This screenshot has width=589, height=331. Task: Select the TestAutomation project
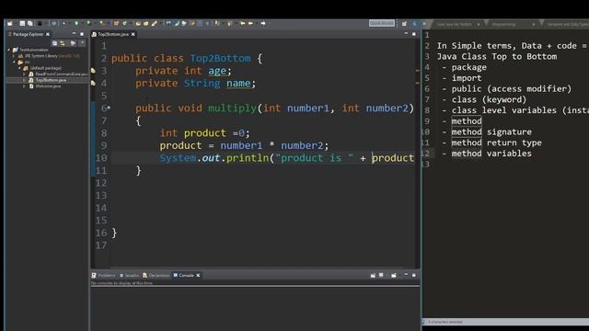[34, 50]
